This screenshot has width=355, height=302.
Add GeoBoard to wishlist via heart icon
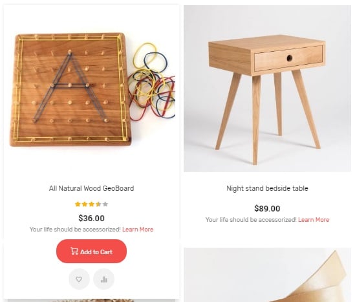[x=79, y=279]
